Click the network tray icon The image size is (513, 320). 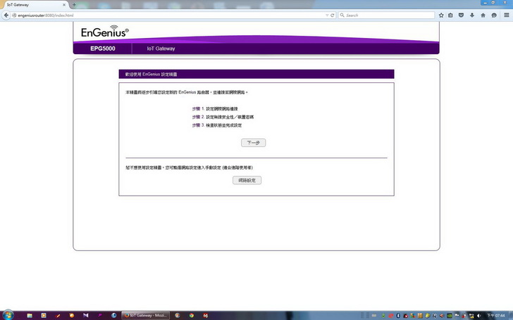point(472,316)
